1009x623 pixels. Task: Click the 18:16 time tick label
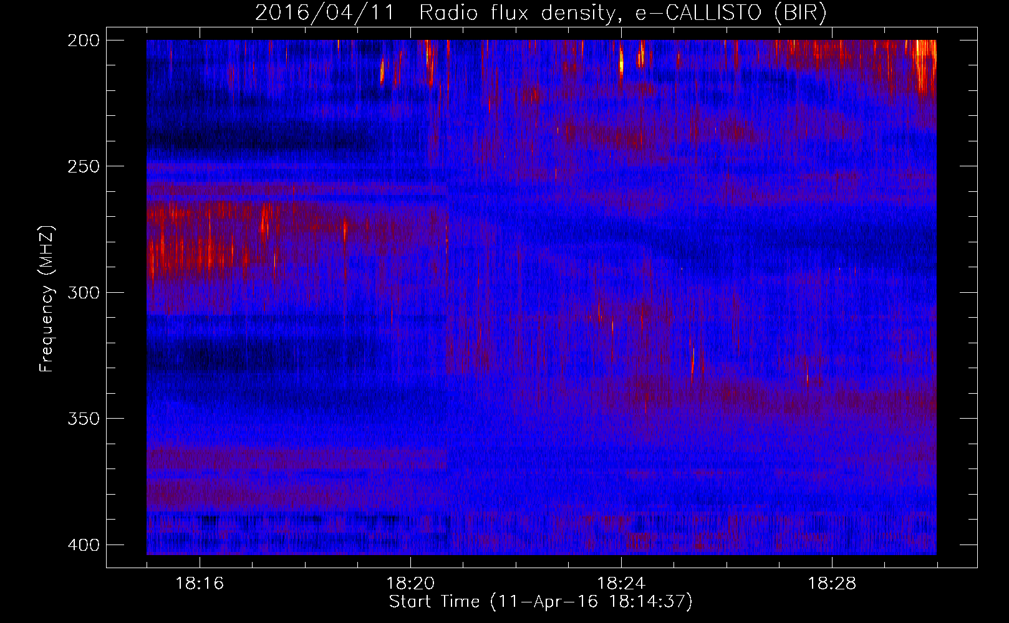click(200, 584)
